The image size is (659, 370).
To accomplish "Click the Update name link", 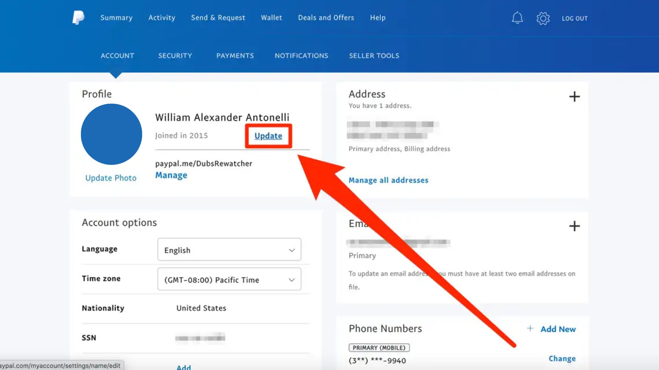I will click(x=268, y=136).
